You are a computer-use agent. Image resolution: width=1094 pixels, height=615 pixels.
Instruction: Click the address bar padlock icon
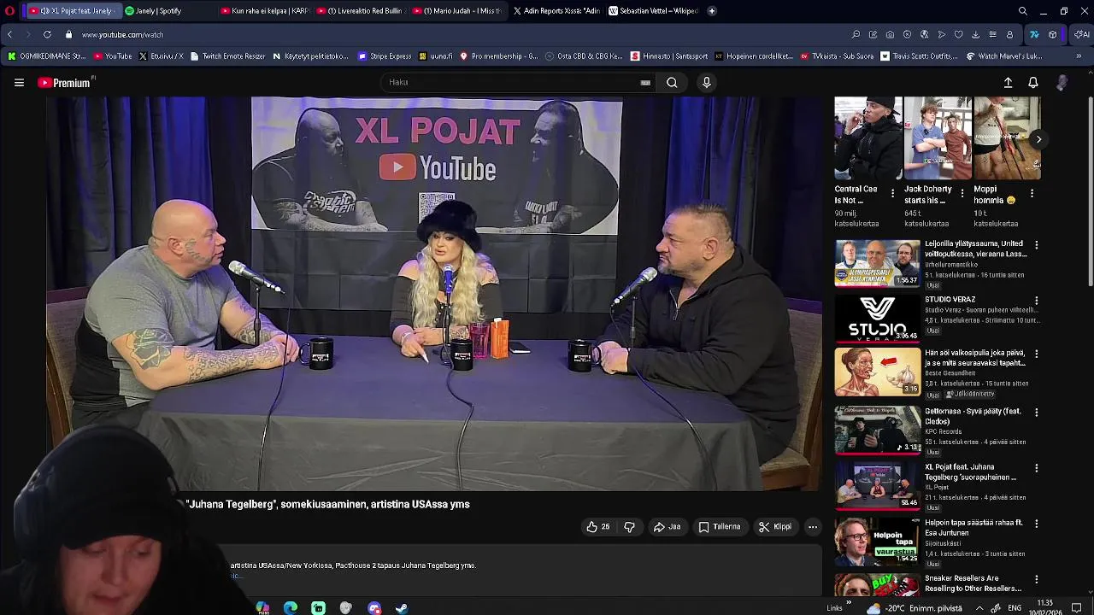coord(70,34)
